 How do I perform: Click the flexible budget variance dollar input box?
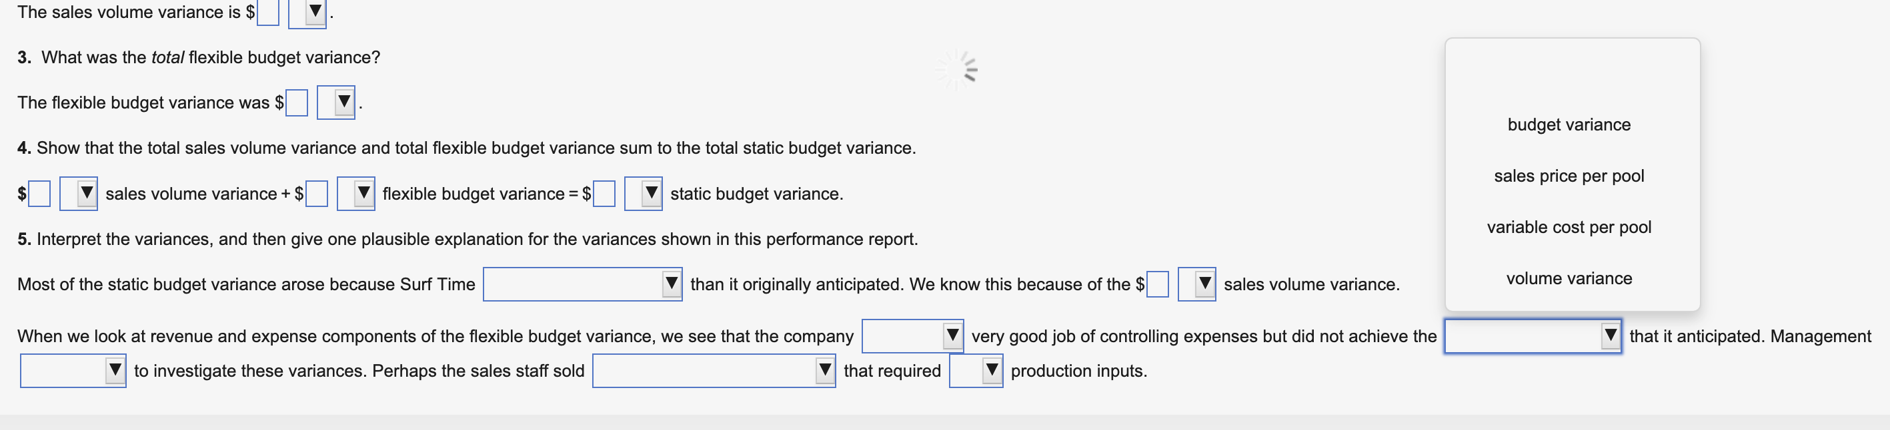(296, 103)
